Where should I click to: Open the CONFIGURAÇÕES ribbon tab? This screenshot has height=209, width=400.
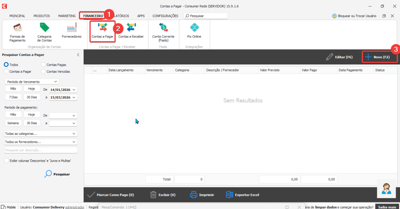[x=165, y=16]
